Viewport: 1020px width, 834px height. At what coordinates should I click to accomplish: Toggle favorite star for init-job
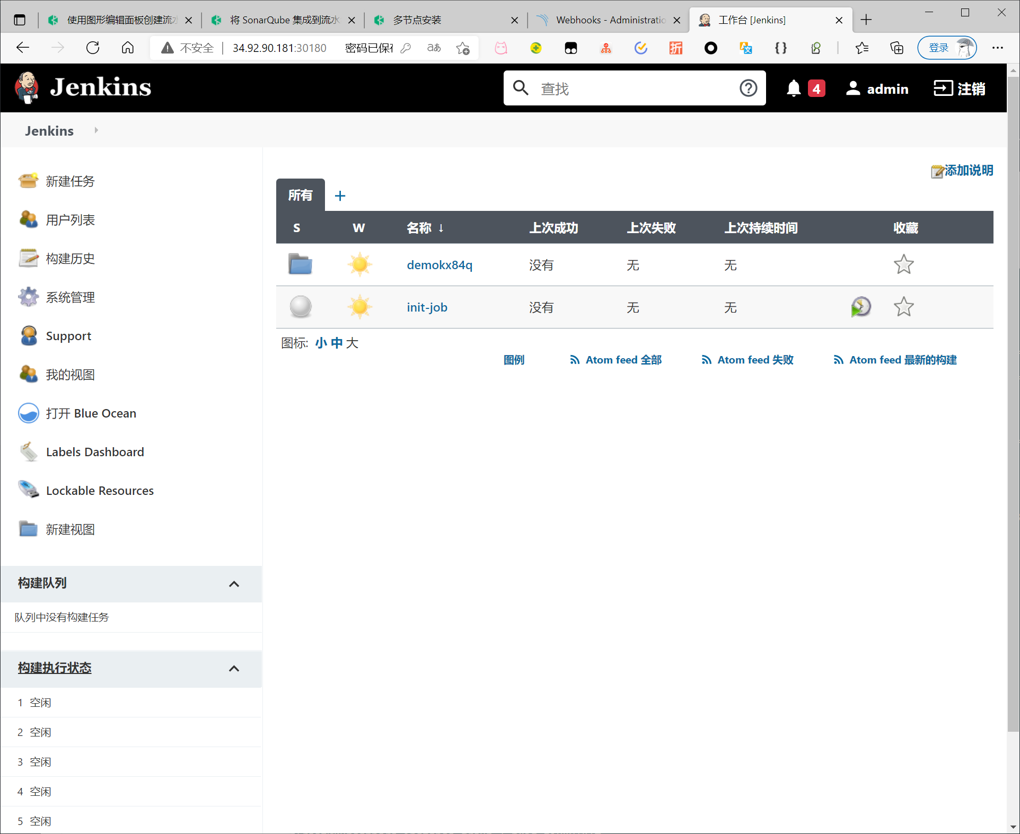pos(903,307)
